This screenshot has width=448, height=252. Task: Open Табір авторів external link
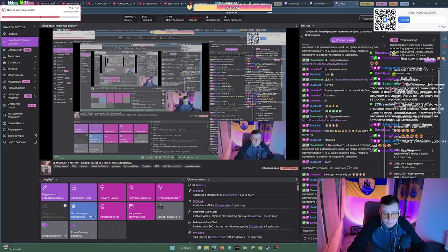(x=19, y=136)
